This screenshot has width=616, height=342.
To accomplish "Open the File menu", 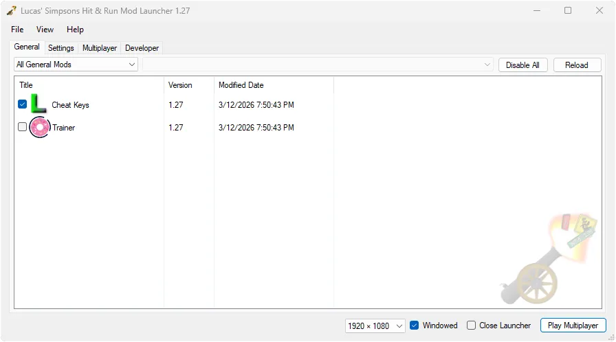I will click(x=17, y=30).
